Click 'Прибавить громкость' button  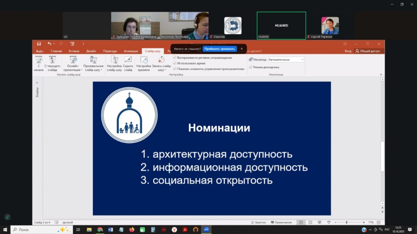point(219,49)
